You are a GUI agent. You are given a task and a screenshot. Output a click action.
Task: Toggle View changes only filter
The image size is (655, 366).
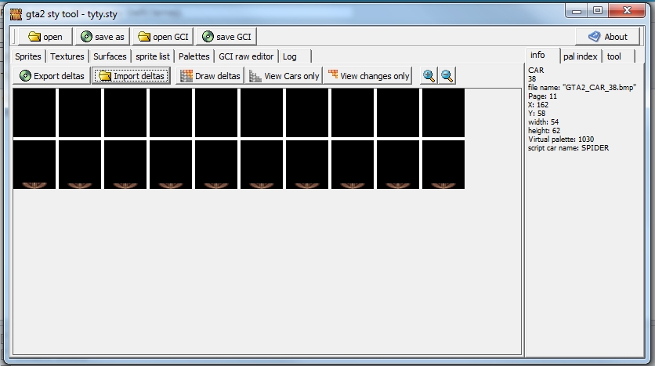pyautogui.click(x=368, y=76)
